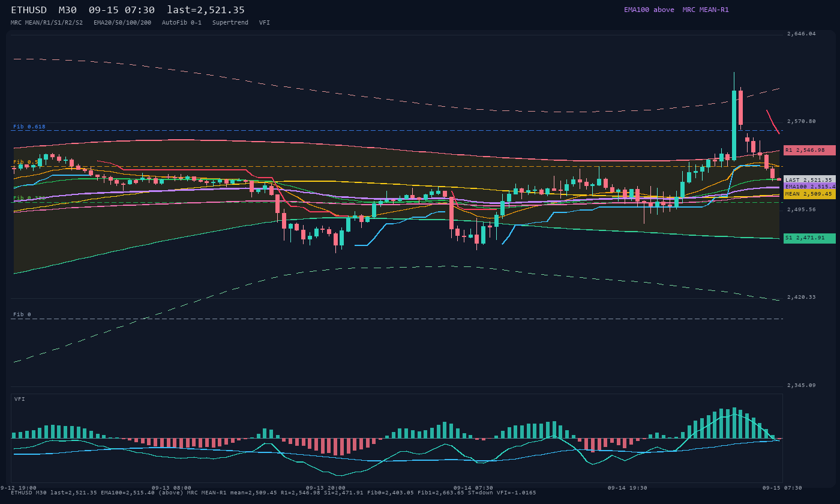Select the 09-13 08:00 time axis label
This screenshot has width=840, height=504.
(172, 488)
